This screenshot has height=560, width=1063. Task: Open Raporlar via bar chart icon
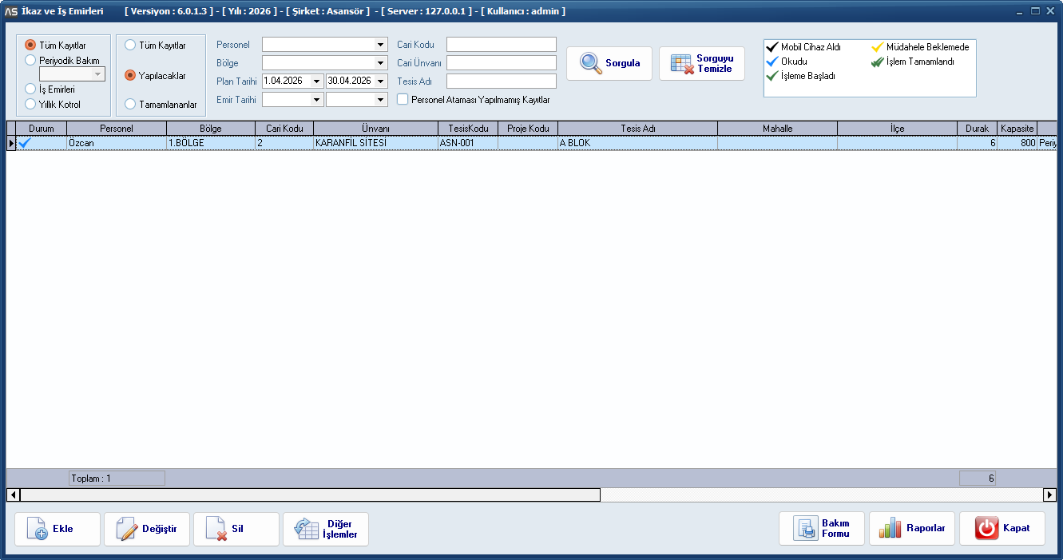(x=890, y=529)
